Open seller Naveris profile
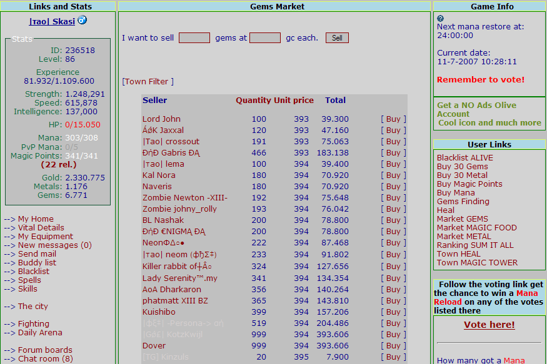Image resolution: width=547 pixels, height=364 pixels. click(157, 187)
